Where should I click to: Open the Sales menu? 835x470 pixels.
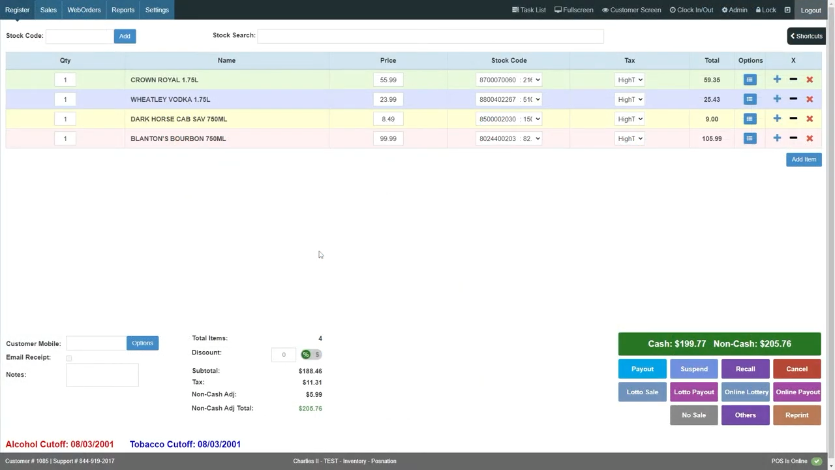coord(48,10)
